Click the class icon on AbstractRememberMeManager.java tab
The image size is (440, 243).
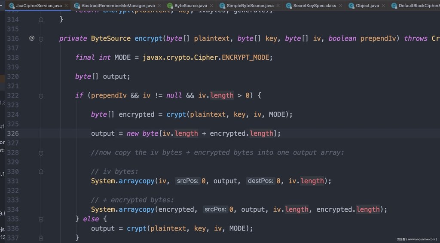(x=77, y=6)
